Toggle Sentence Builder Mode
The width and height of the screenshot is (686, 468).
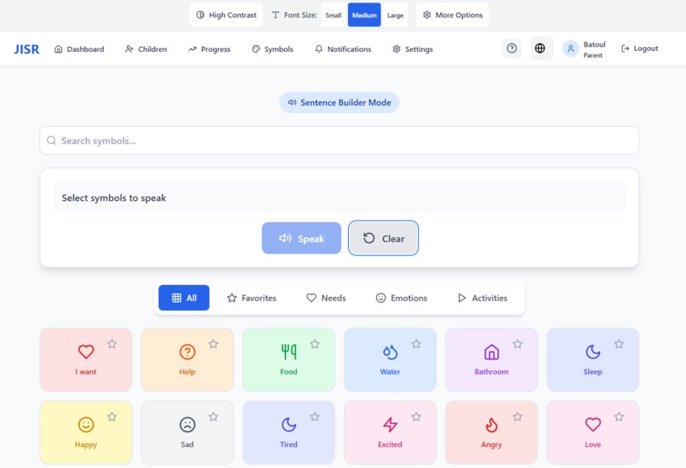339,102
